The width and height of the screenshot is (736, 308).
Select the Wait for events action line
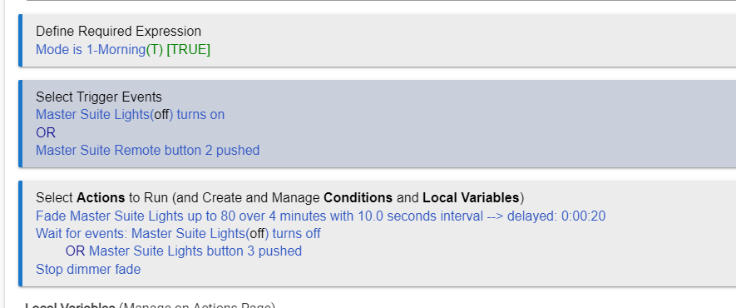pyautogui.click(x=178, y=233)
